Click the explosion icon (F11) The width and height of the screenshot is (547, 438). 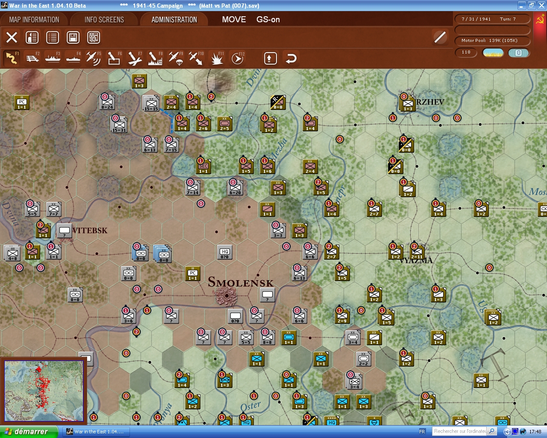(x=217, y=58)
